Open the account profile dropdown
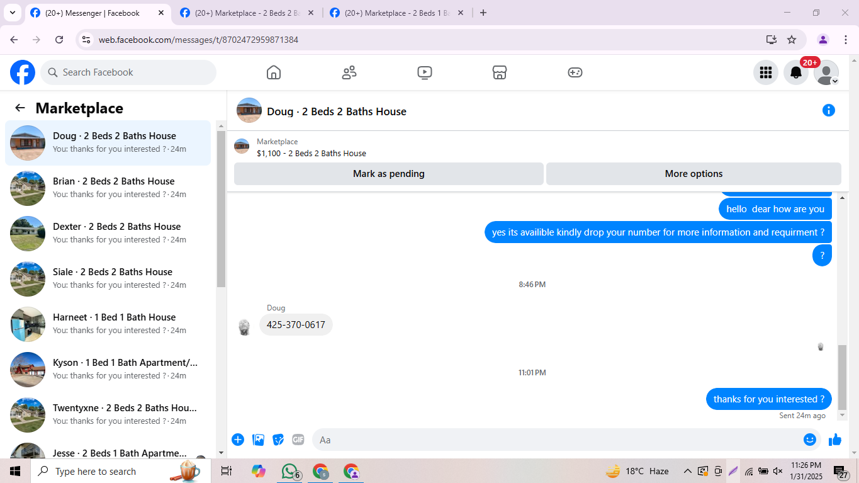Image resolution: width=859 pixels, height=483 pixels. point(826,72)
